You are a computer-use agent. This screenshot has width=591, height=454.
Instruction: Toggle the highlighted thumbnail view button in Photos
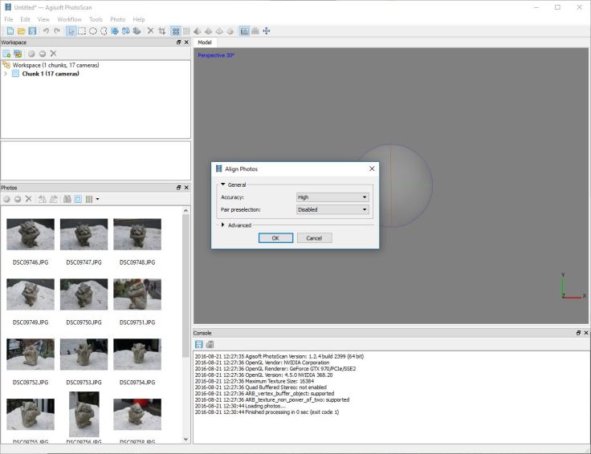[78, 198]
